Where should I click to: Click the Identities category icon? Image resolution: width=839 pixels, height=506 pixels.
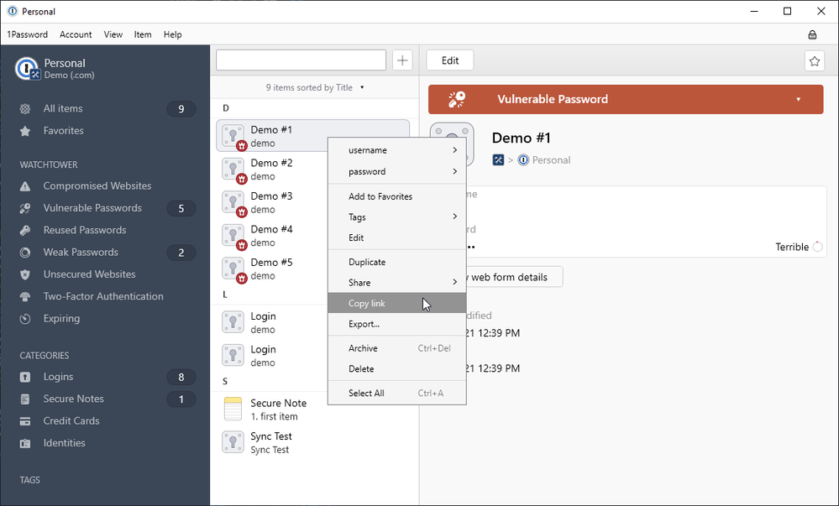click(25, 443)
